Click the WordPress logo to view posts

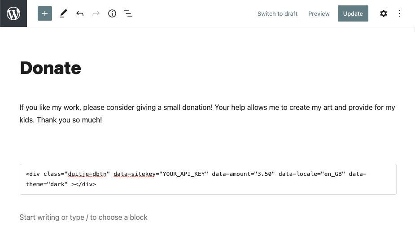point(13,13)
